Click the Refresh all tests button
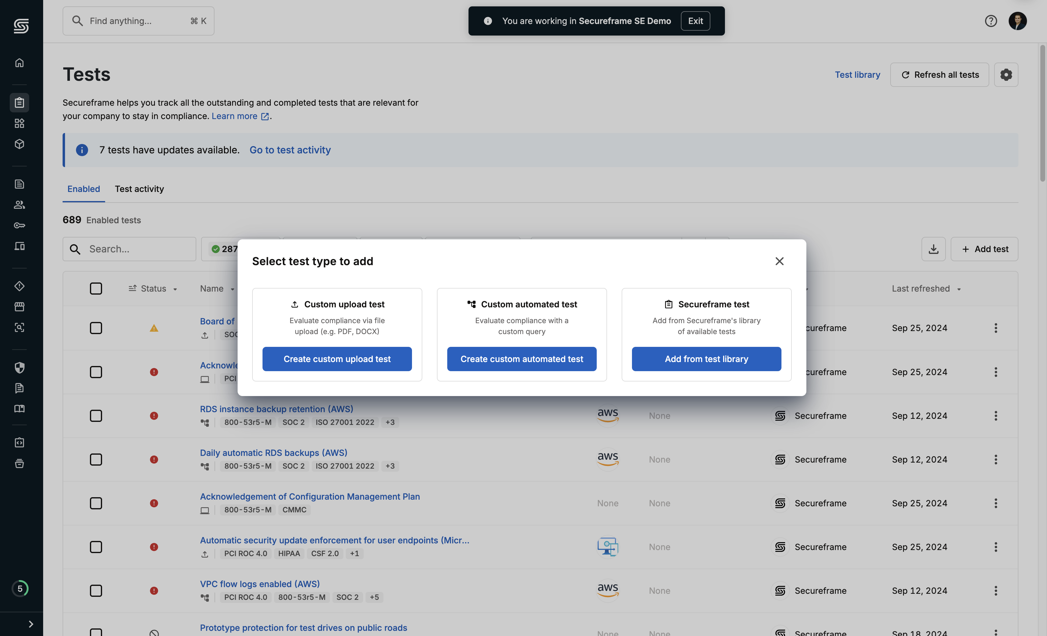This screenshot has height=636, width=1047. 939,75
